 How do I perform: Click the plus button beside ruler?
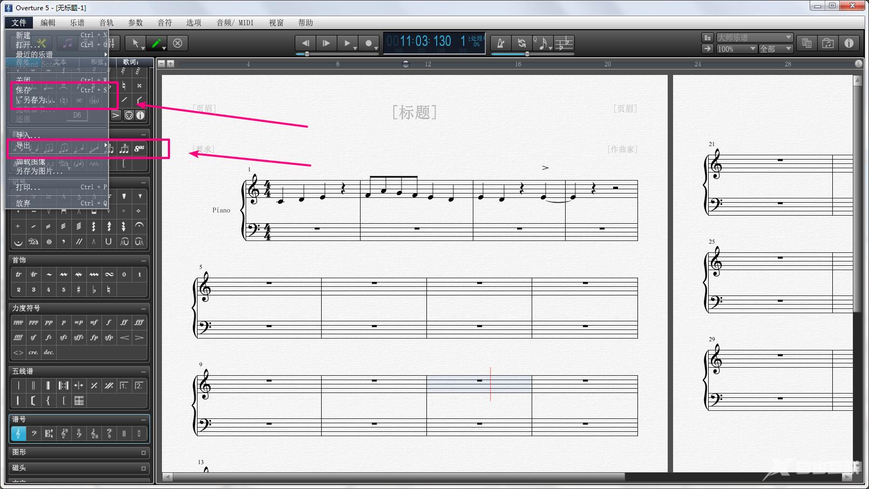[x=171, y=64]
